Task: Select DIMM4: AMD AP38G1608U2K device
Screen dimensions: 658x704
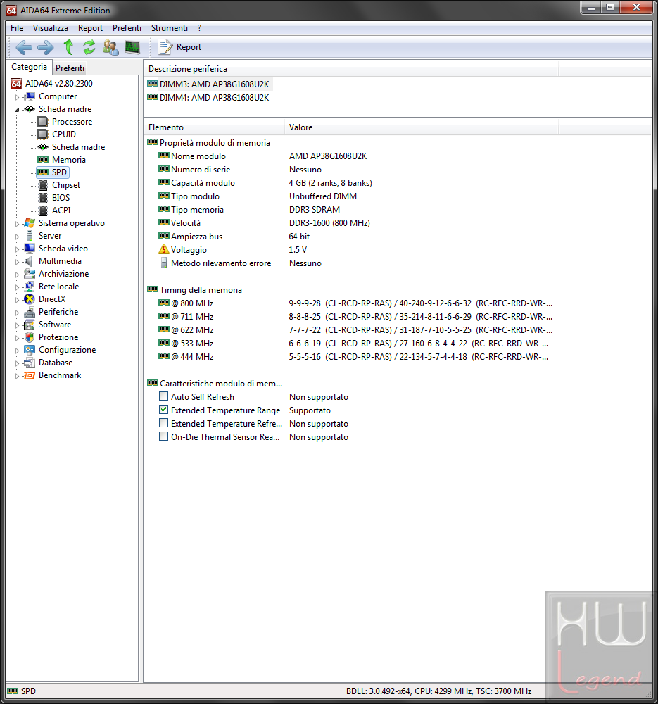Action: [209, 97]
